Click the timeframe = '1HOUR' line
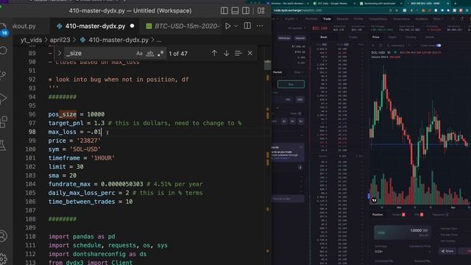 82,158
